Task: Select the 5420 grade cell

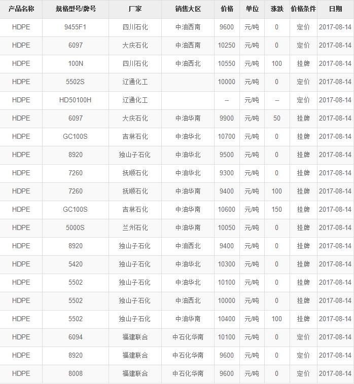Action: pyautogui.click(x=76, y=264)
